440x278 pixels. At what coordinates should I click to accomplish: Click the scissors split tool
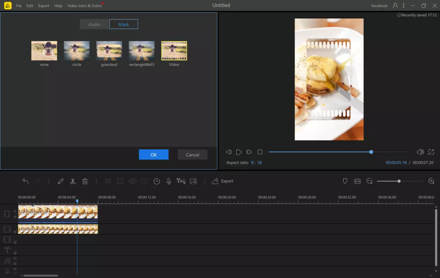73,181
